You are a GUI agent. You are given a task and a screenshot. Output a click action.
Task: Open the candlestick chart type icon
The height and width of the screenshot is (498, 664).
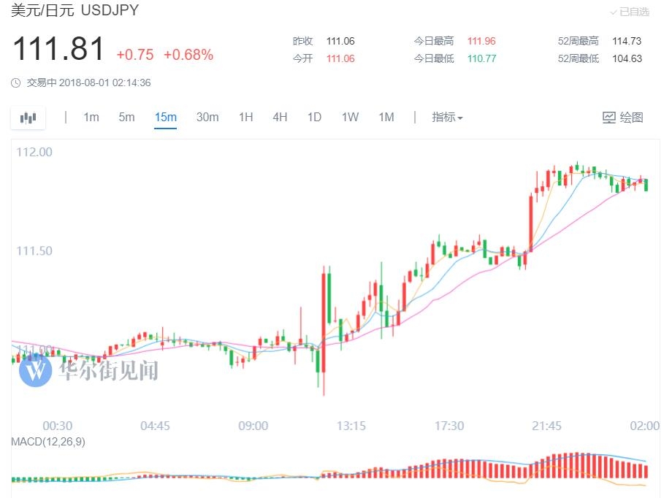tap(28, 118)
